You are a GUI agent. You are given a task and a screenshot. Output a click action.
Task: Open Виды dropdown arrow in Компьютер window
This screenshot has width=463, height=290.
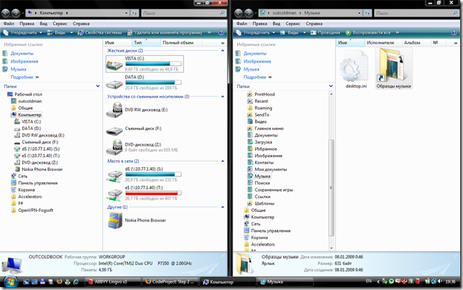[71, 33]
